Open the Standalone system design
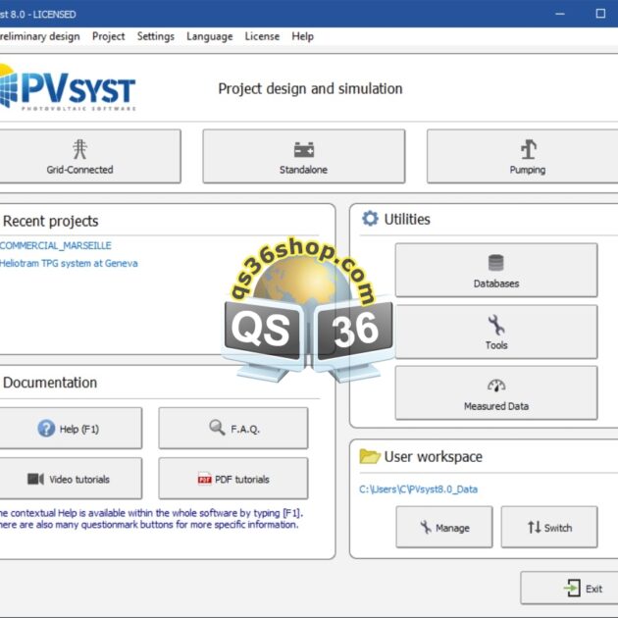 click(x=304, y=156)
